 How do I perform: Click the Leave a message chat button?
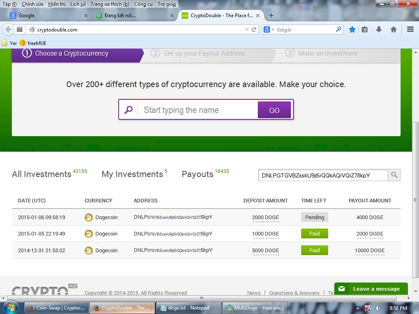[371, 289]
